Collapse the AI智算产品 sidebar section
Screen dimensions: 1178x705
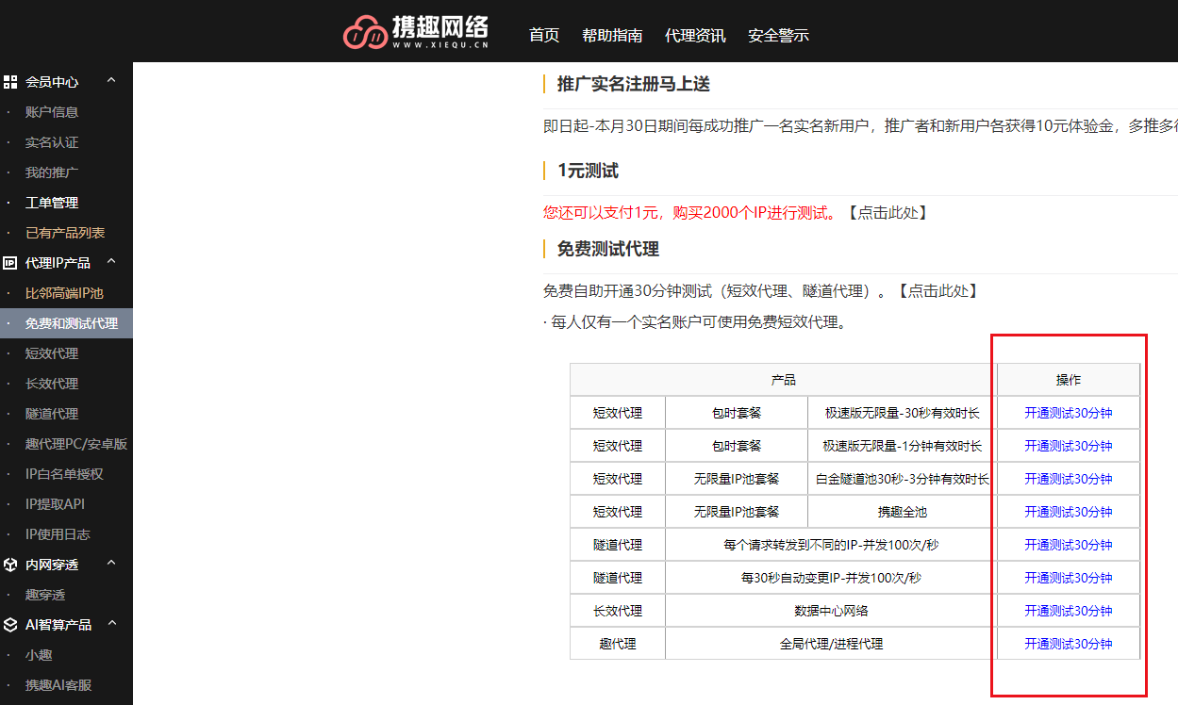click(111, 624)
